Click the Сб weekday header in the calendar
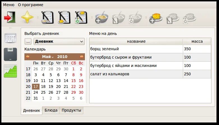This screenshot has height=125, width=219. click(x=73, y=63)
